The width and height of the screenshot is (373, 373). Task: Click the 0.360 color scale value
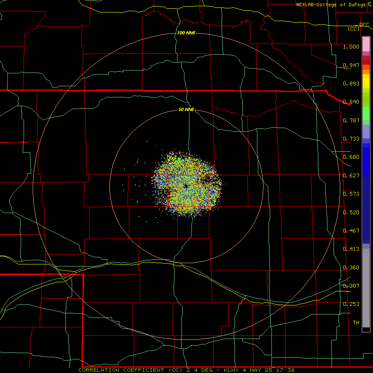(x=351, y=268)
